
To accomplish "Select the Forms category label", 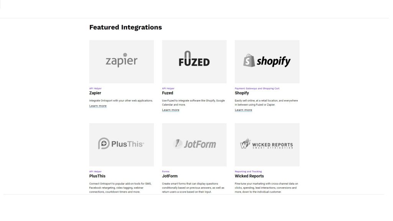I will point(165,172).
